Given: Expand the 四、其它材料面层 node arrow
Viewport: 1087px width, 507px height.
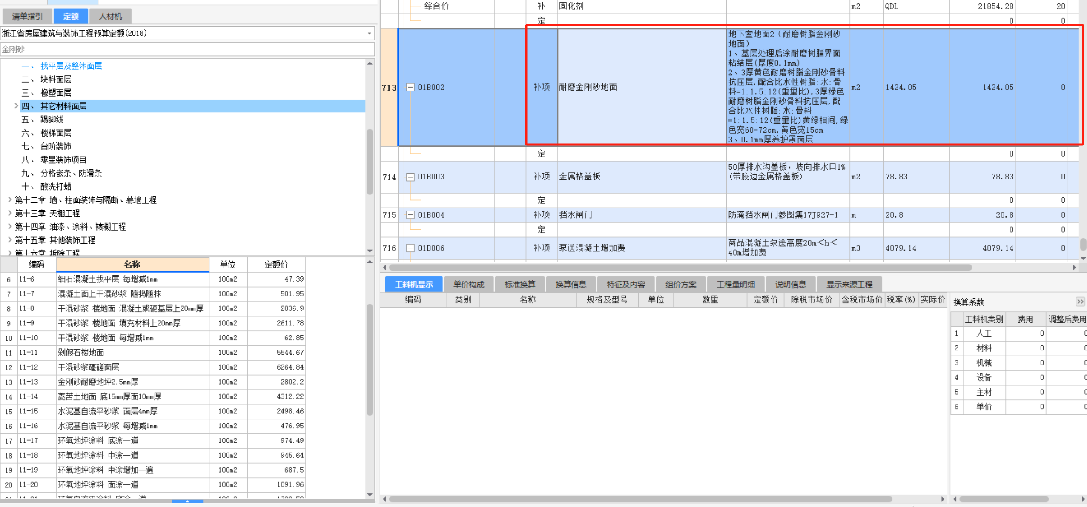Looking at the screenshot, I should point(16,106).
